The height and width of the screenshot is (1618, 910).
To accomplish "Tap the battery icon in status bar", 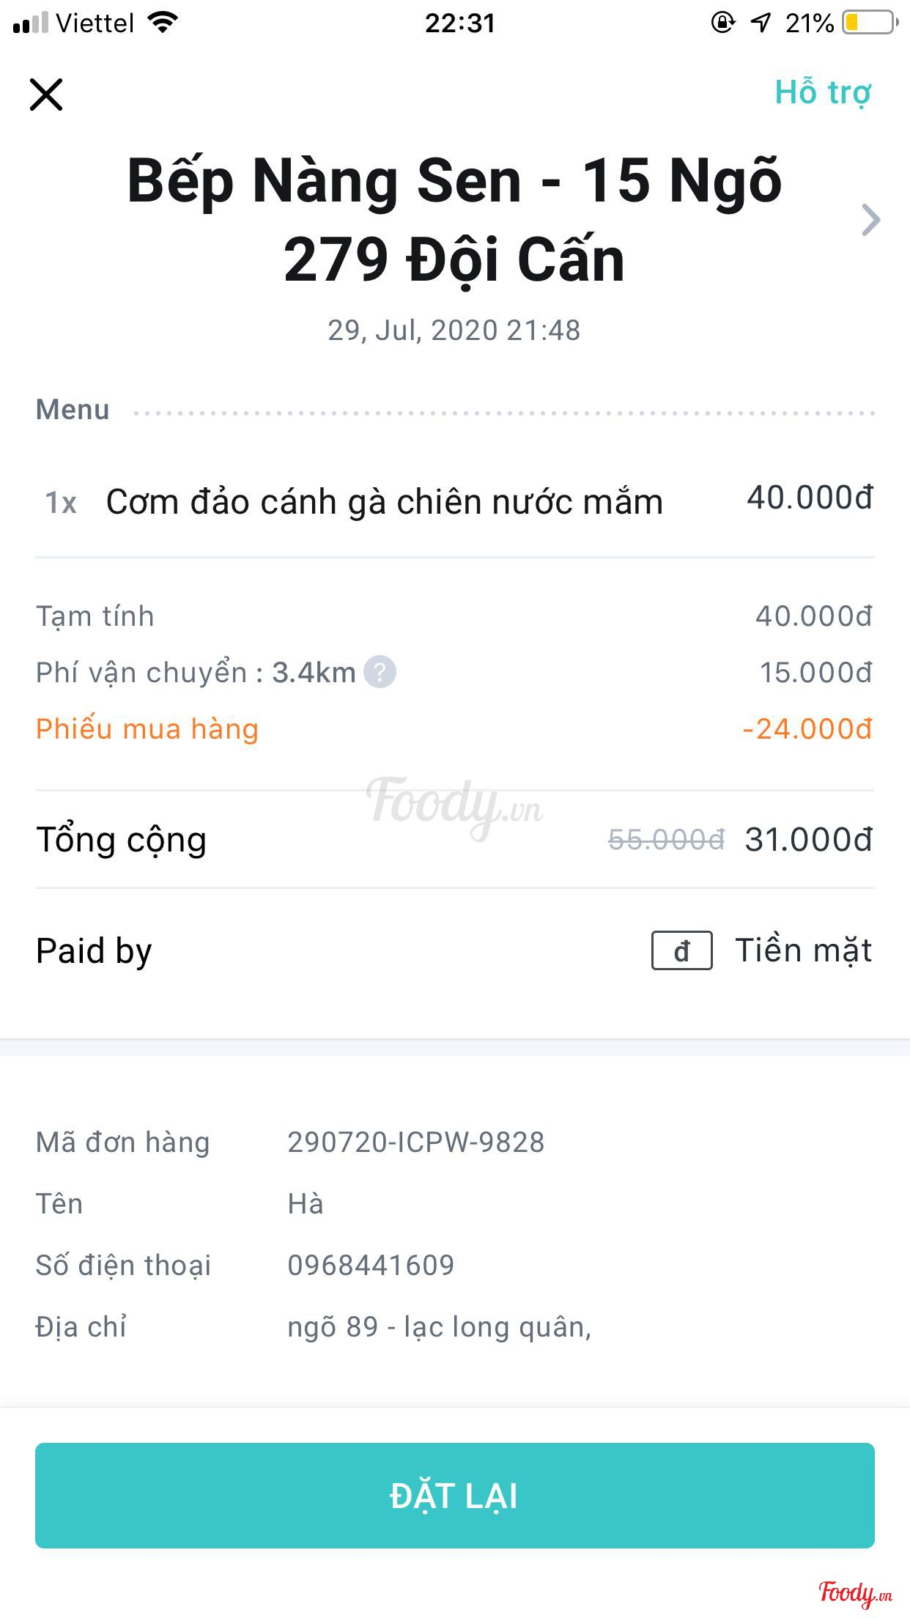I will pyautogui.click(x=870, y=23).
